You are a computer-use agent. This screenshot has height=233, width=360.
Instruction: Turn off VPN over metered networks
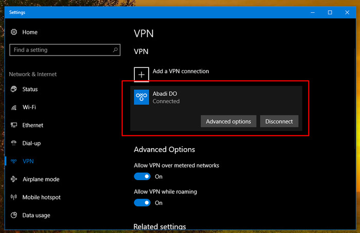pyautogui.click(x=142, y=176)
